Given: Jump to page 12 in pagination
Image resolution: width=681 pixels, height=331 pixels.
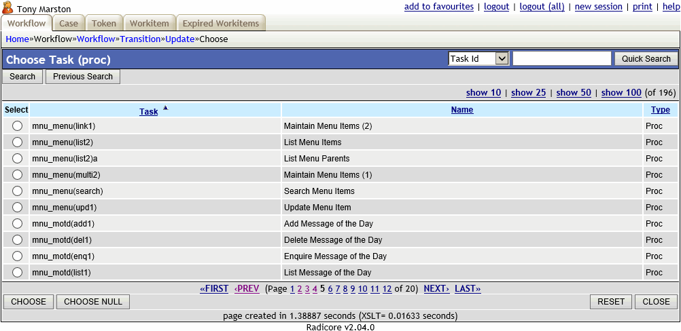Looking at the screenshot, I should 387,289.
